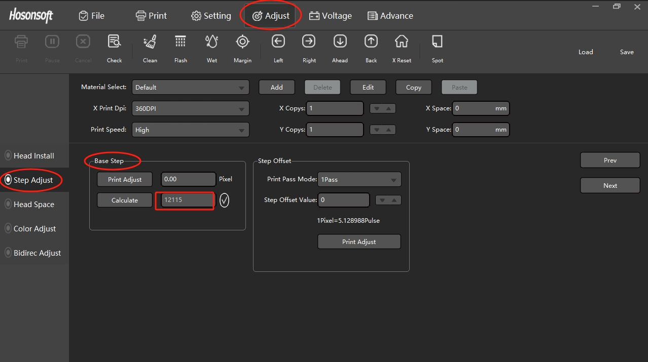Switch to the Setting tab

click(211, 16)
